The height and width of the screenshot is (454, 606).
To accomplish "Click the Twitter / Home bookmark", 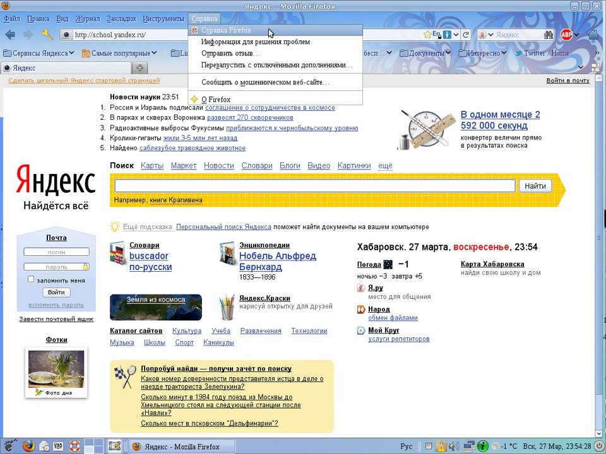I will coord(542,53).
